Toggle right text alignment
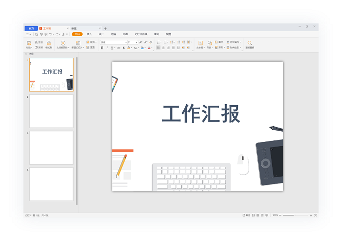Image resolution: width=342 pixels, height=241 pixels. click(168, 47)
